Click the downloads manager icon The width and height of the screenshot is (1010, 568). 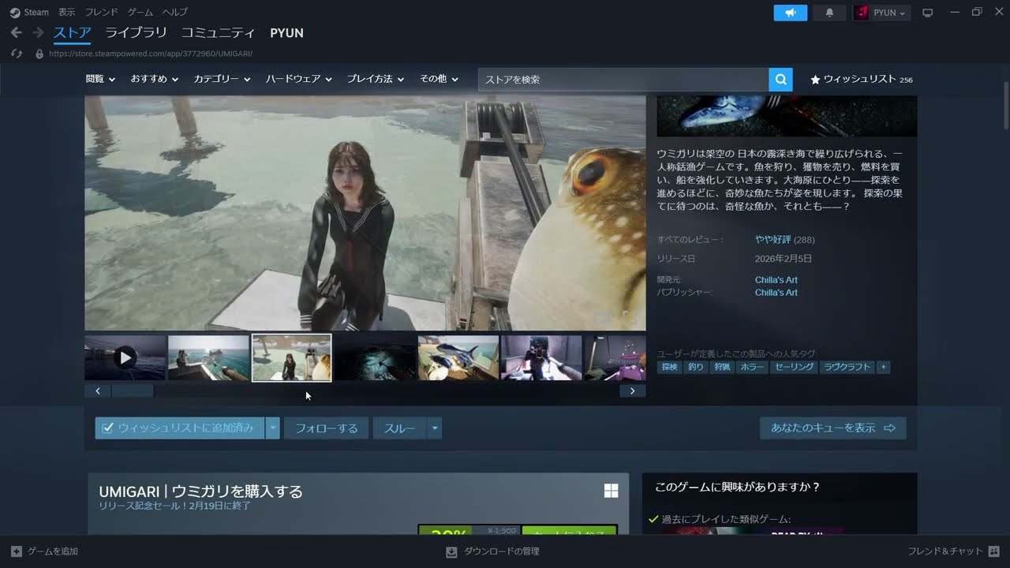452,551
